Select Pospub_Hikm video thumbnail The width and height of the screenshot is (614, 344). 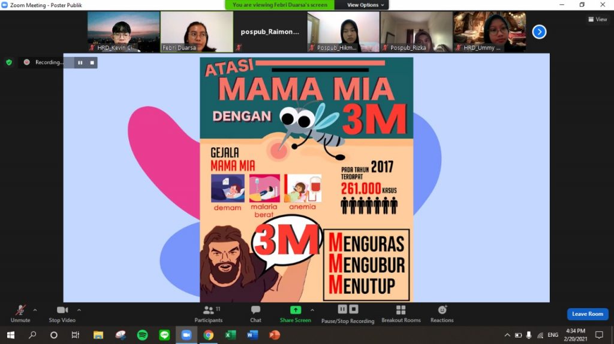click(x=344, y=32)
